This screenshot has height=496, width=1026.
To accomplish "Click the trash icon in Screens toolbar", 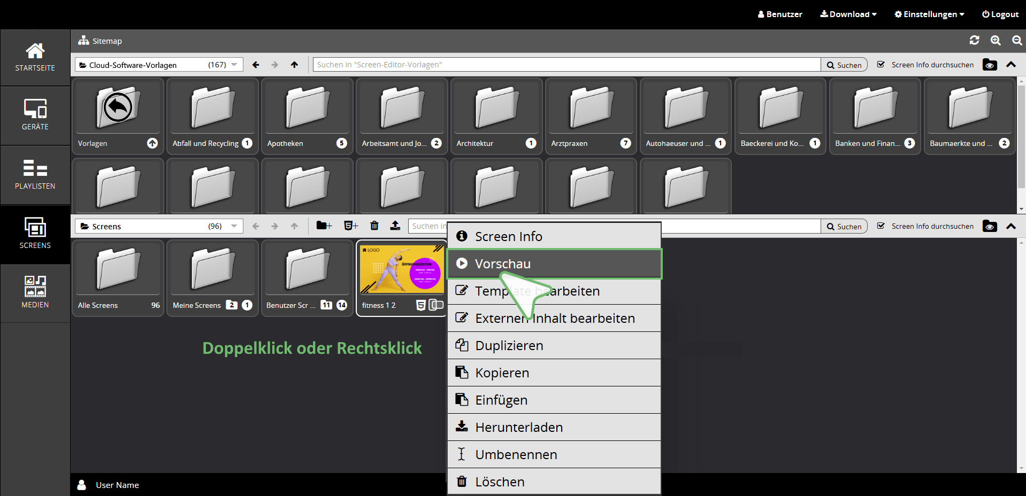I will click(x=374, y=226).
